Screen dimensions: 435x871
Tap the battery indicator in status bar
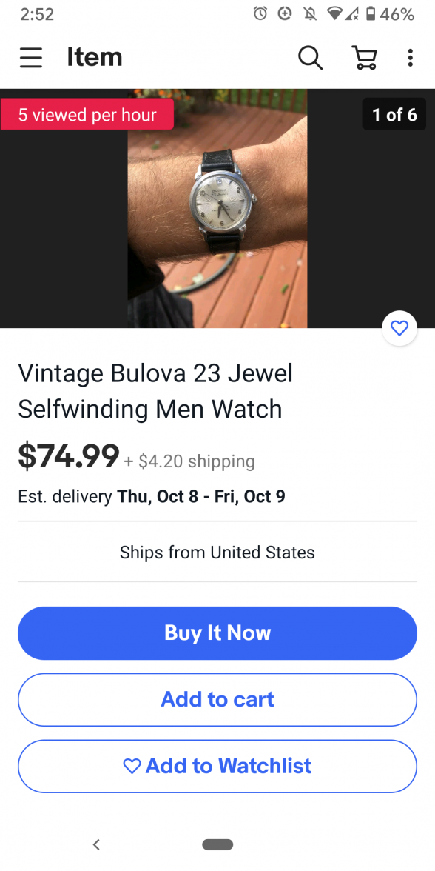371,14
